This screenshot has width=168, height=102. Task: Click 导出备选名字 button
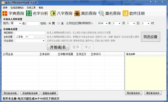point(134,93)
